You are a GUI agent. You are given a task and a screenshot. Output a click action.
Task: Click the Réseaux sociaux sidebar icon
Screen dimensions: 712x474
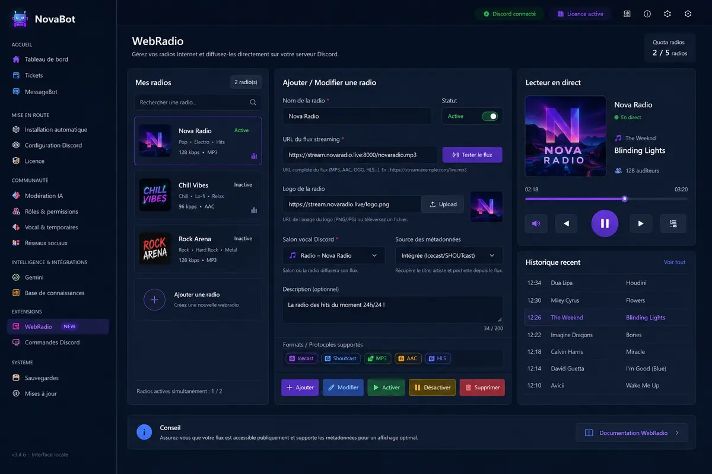[x=17, y=243]
